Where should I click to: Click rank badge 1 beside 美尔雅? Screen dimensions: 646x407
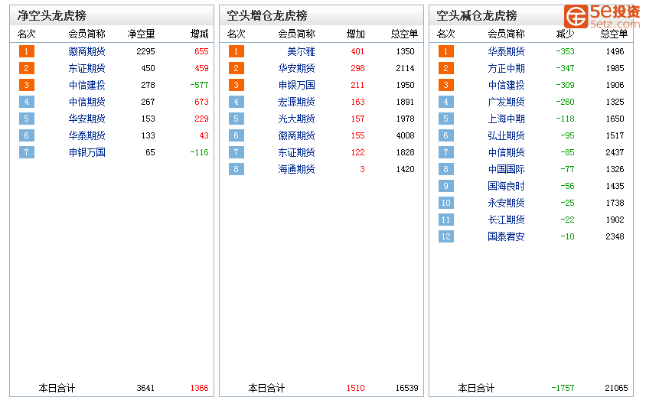(x=236, y=51)
